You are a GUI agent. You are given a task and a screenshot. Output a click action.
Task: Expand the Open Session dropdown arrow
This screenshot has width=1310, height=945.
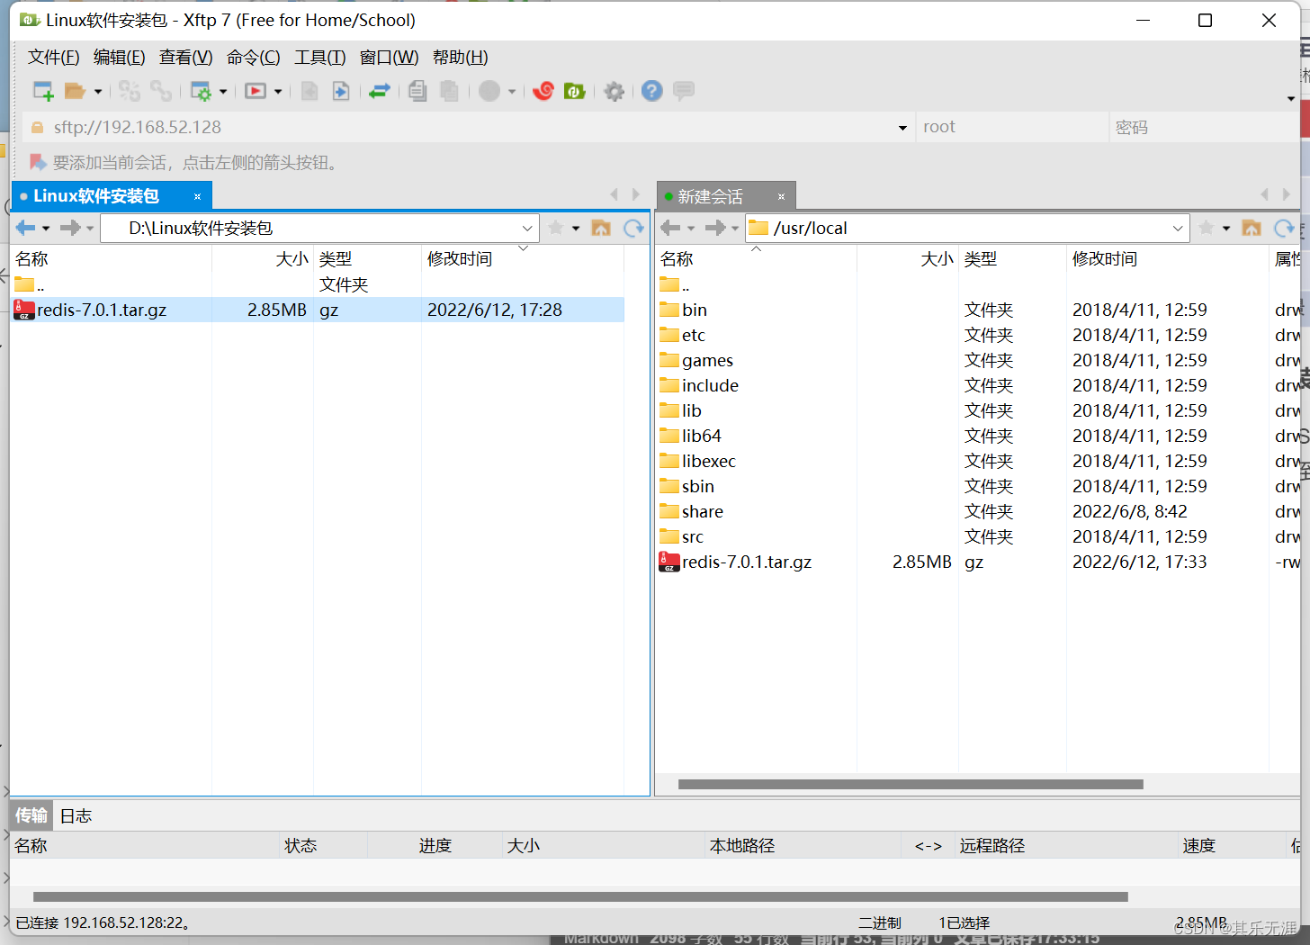point(97,92)
